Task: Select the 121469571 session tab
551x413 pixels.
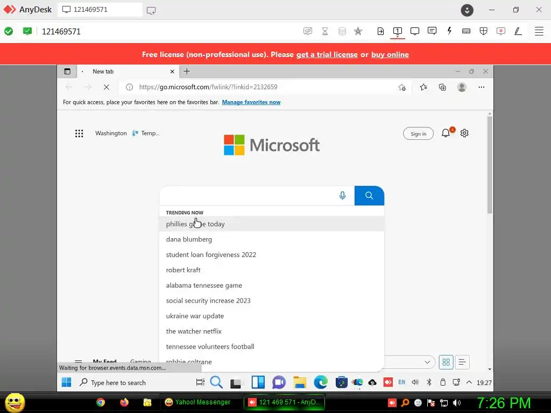Action: click(100, 10)
